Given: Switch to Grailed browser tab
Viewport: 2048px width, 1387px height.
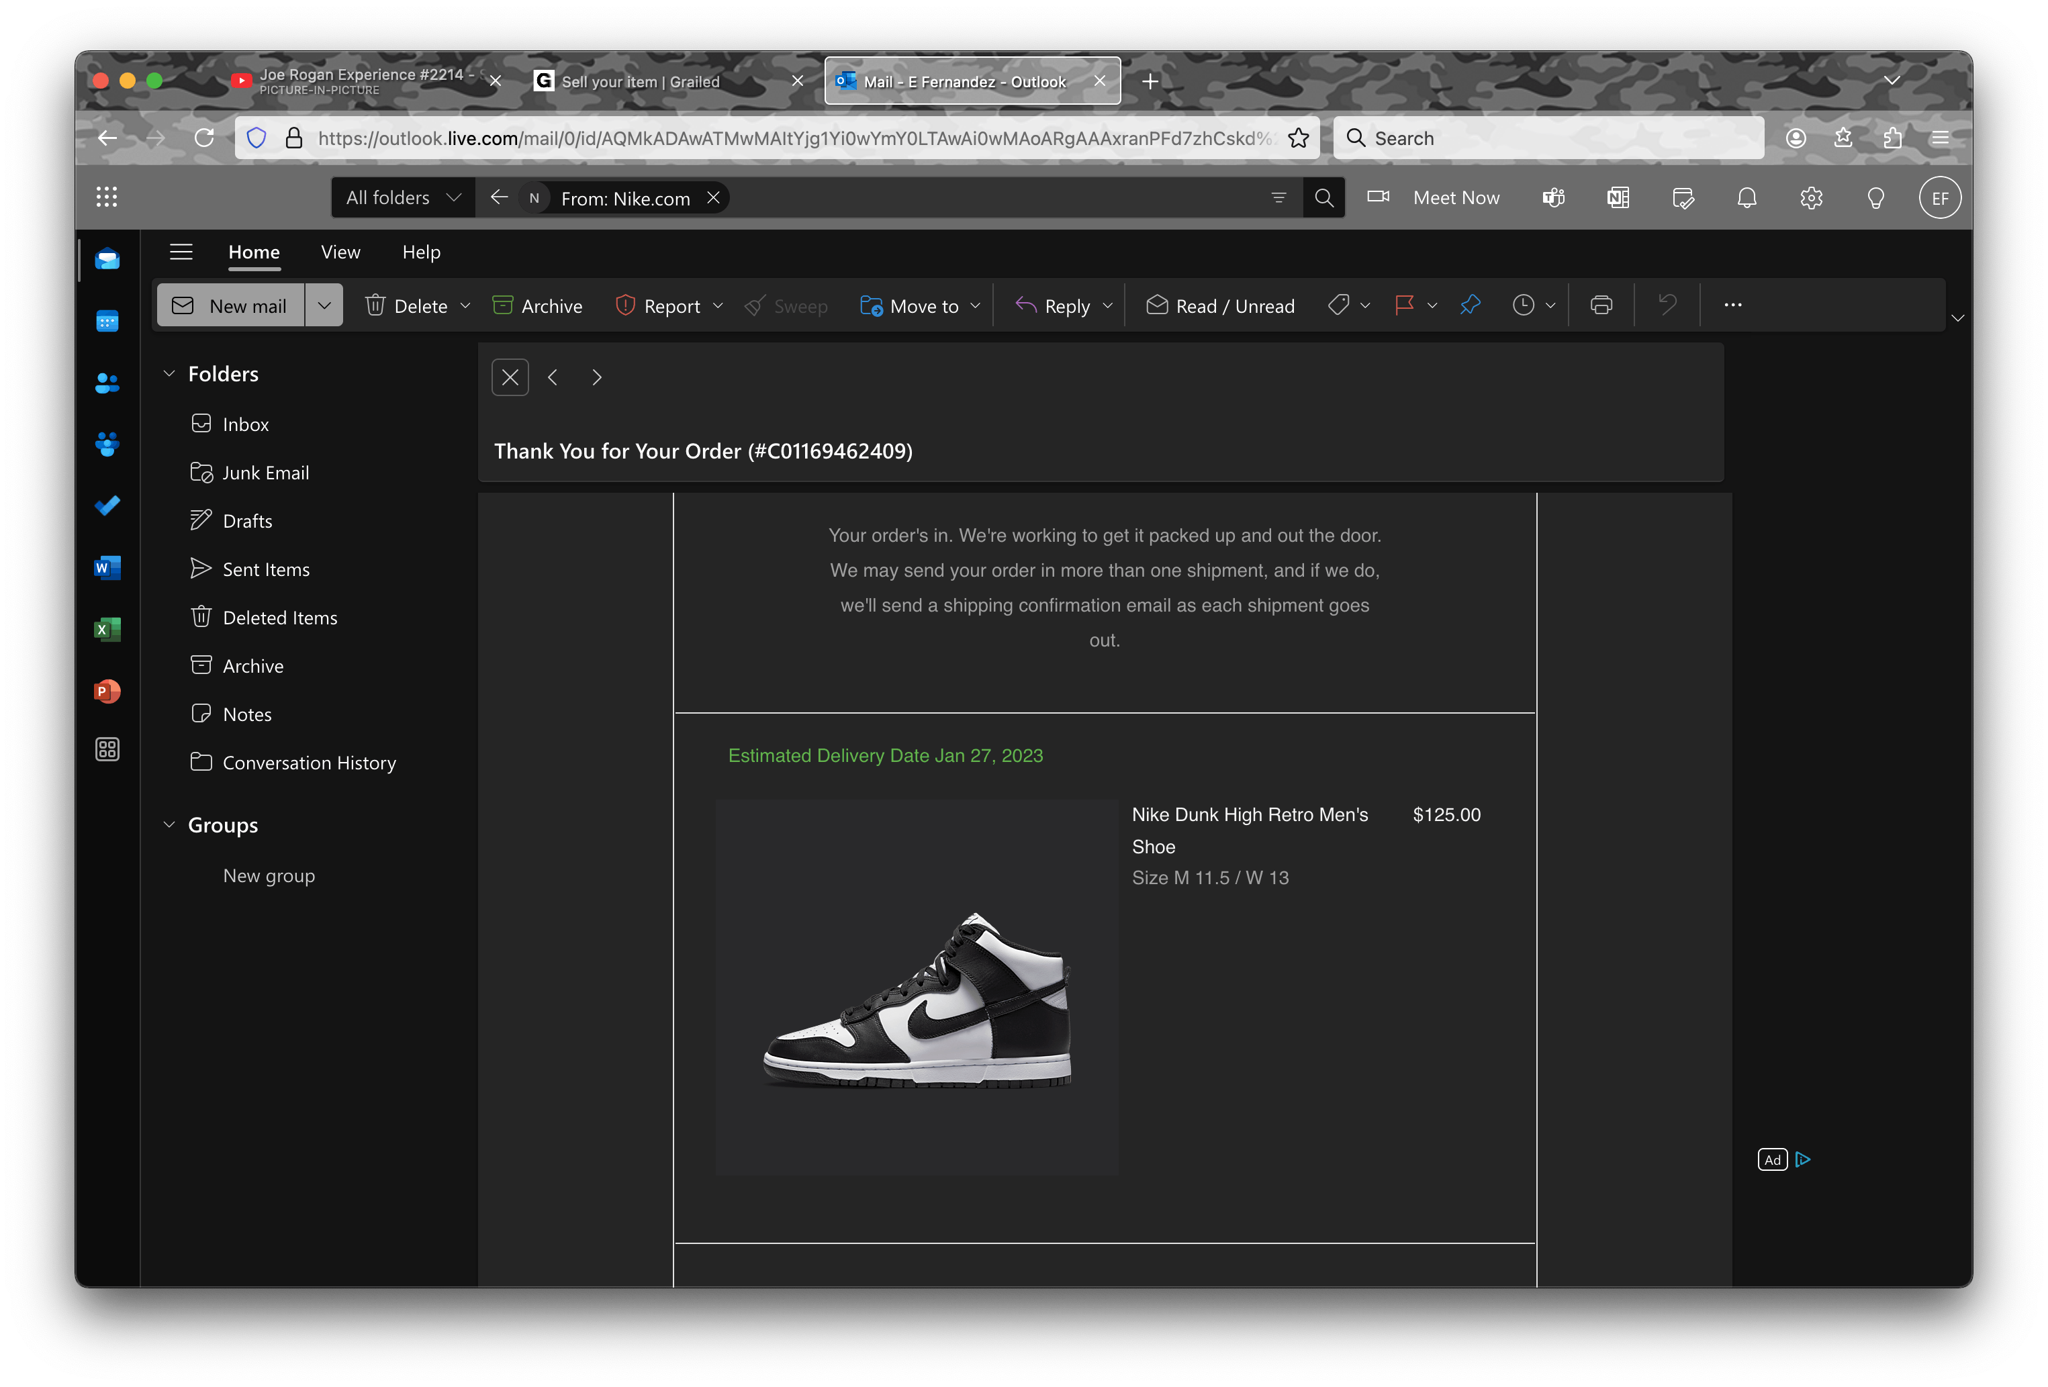Looking at the screenshot, I should [669, 81].
